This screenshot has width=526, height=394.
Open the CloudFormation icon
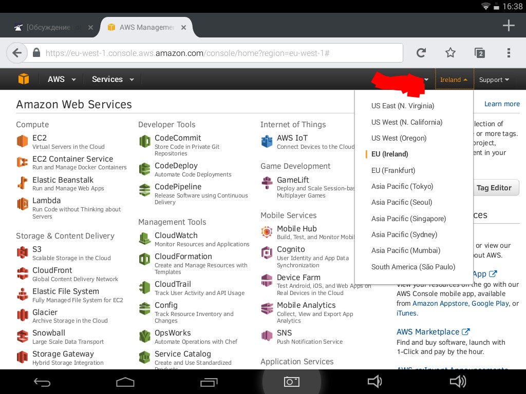pyautogui.click(x=144, y=259)
